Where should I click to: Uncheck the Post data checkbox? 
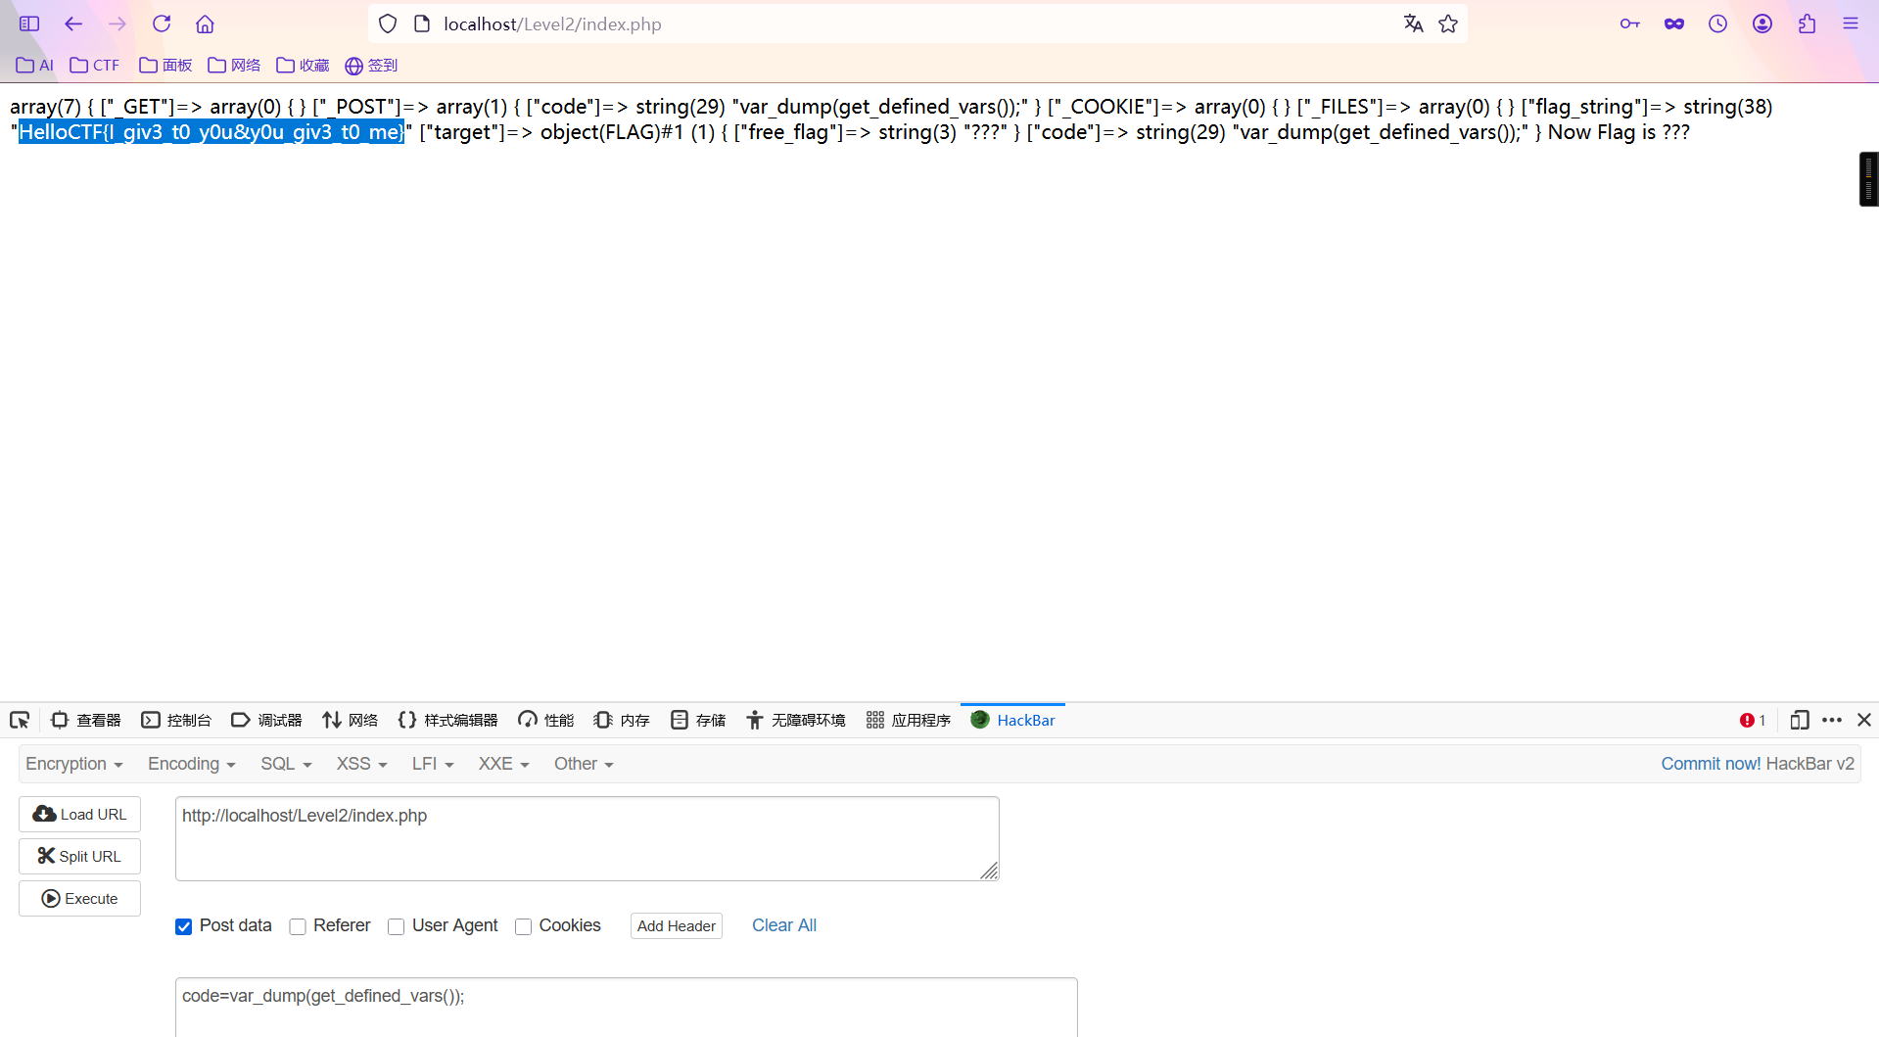coord(184,926)
